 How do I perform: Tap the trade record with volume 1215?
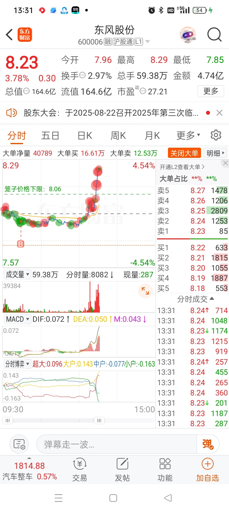[x=192, y=341]
